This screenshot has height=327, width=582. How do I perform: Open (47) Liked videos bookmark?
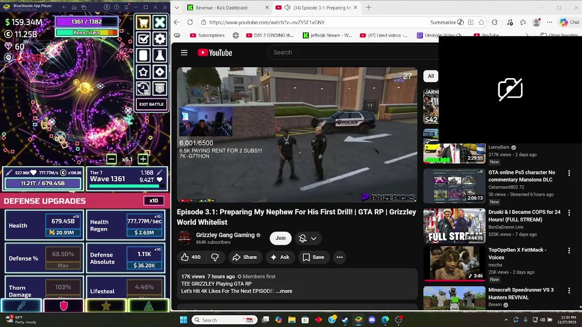pos(384,35)
